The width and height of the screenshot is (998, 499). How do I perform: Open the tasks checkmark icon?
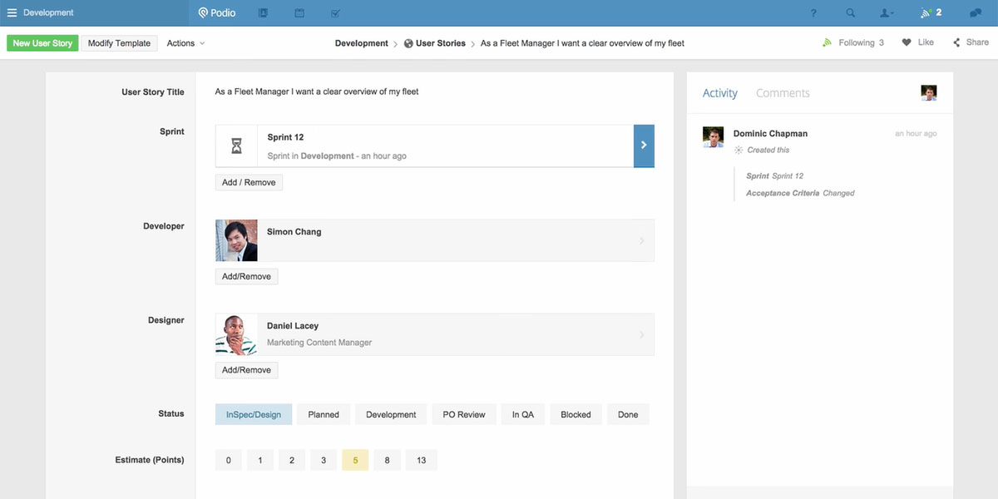pos(335,13)
